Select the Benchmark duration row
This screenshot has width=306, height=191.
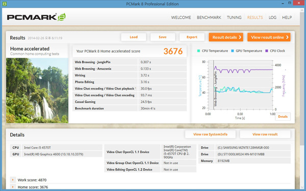pos(130,108)
